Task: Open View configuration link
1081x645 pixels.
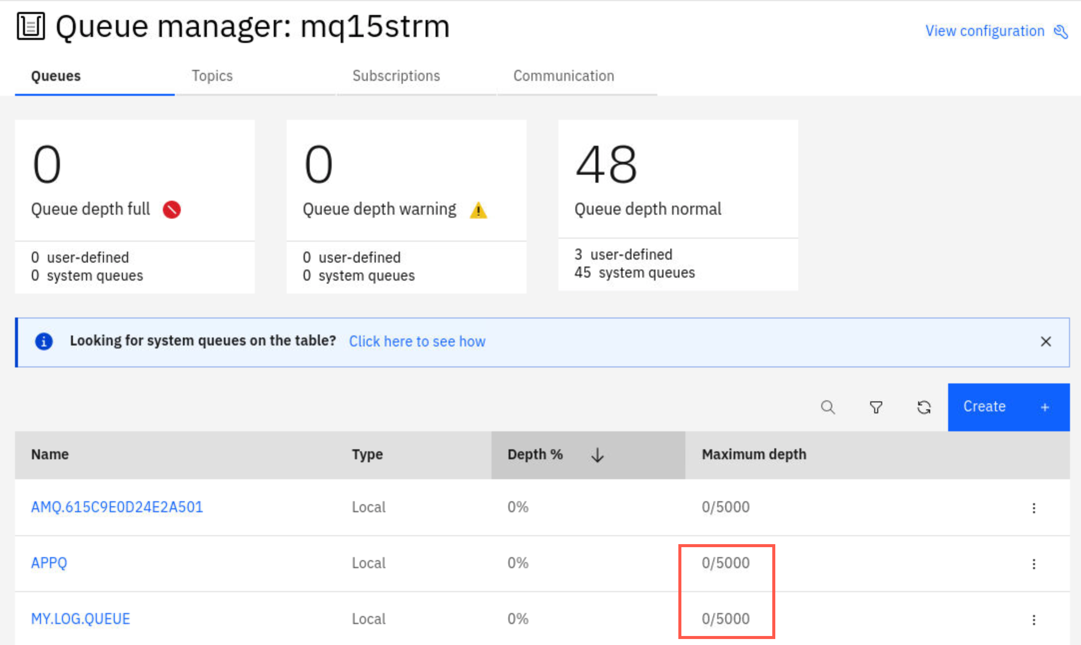Action: (x=985, y=31)
